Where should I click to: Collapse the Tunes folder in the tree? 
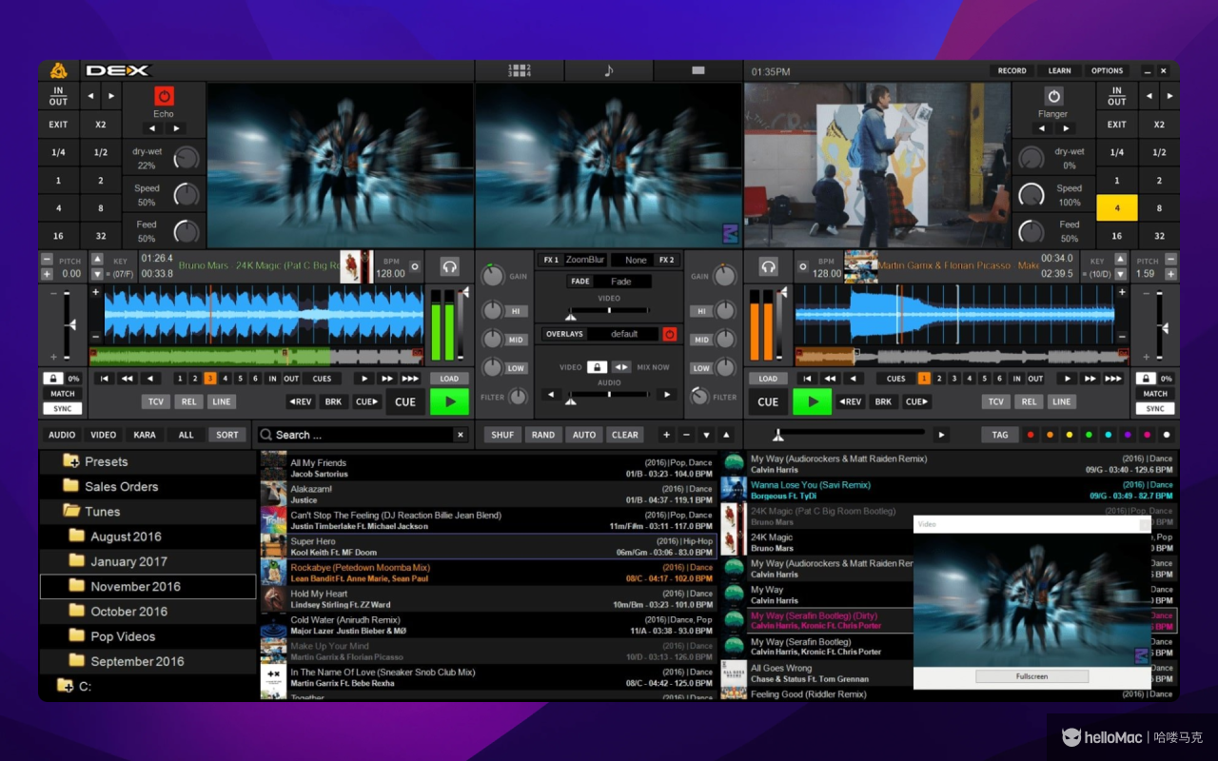(70, 511)
